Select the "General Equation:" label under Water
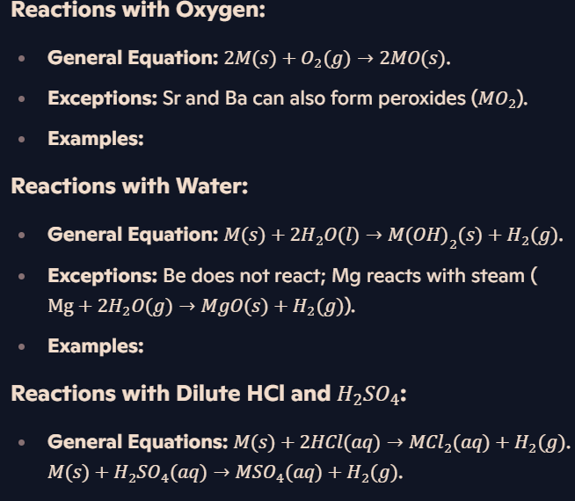Image resolution: width=575 pixels, height=501 pixels. [x=133, y=235]
